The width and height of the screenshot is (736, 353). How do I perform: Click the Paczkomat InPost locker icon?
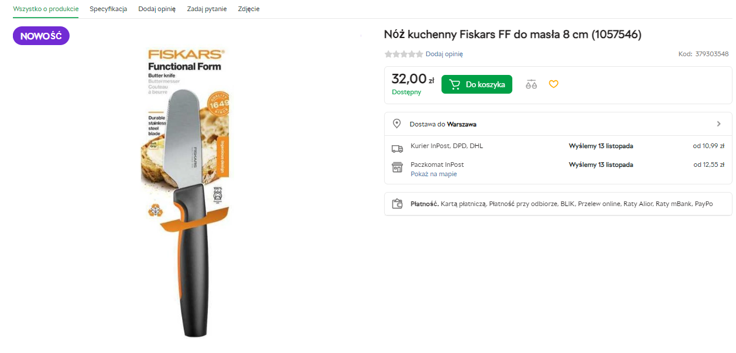[x=397, y=167]
